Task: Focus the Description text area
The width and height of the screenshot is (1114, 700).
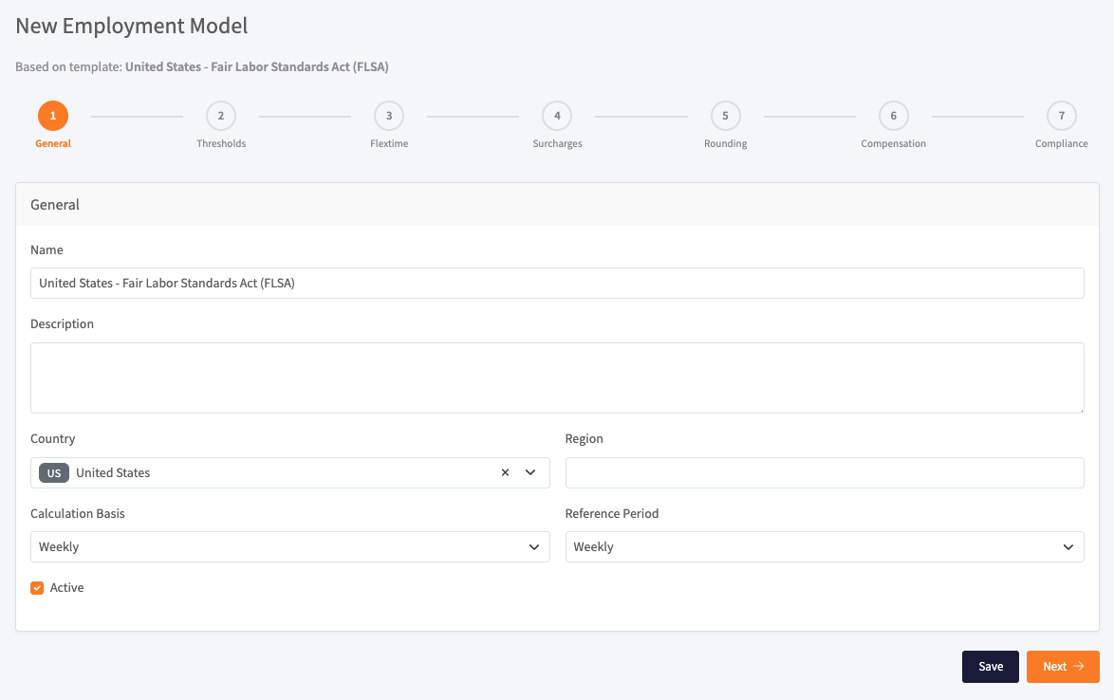Action: coord(557,378)
